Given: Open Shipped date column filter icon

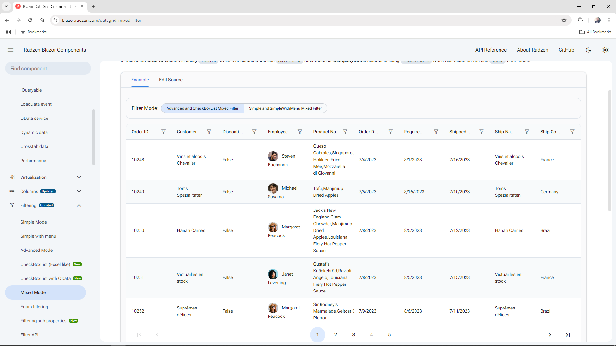Looking at the screenshot, I should click(482, 132).
